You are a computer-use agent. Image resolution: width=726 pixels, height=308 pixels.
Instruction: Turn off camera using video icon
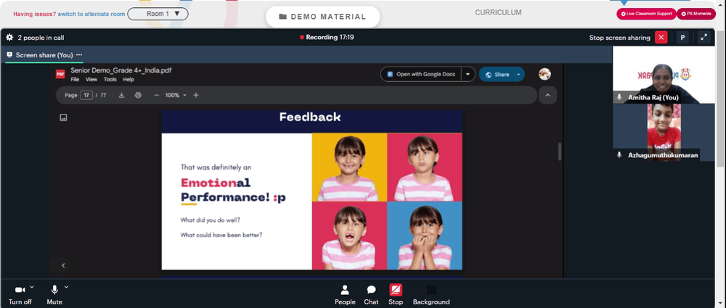(x=20, y=290)
